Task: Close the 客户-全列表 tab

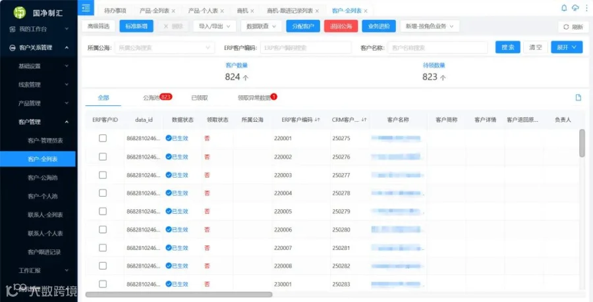Action: pyautogui.click(x=365, y=11)
